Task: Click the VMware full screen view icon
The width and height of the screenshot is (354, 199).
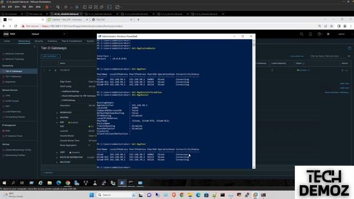Action: 96,7
